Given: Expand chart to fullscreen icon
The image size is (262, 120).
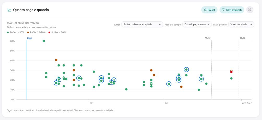Looking at the screenshot, I should pyautogui.click(x=250, y=10).
